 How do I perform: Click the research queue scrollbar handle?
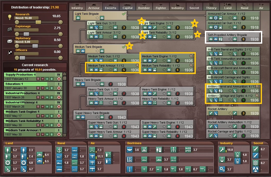click(x=65, y=78)
